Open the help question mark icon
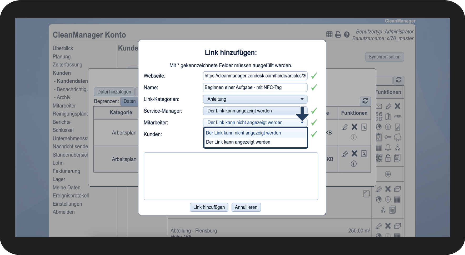Screen dimensions: 465x255 click(347, 34)
